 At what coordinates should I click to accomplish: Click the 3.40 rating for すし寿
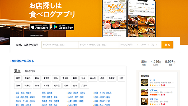163,85
